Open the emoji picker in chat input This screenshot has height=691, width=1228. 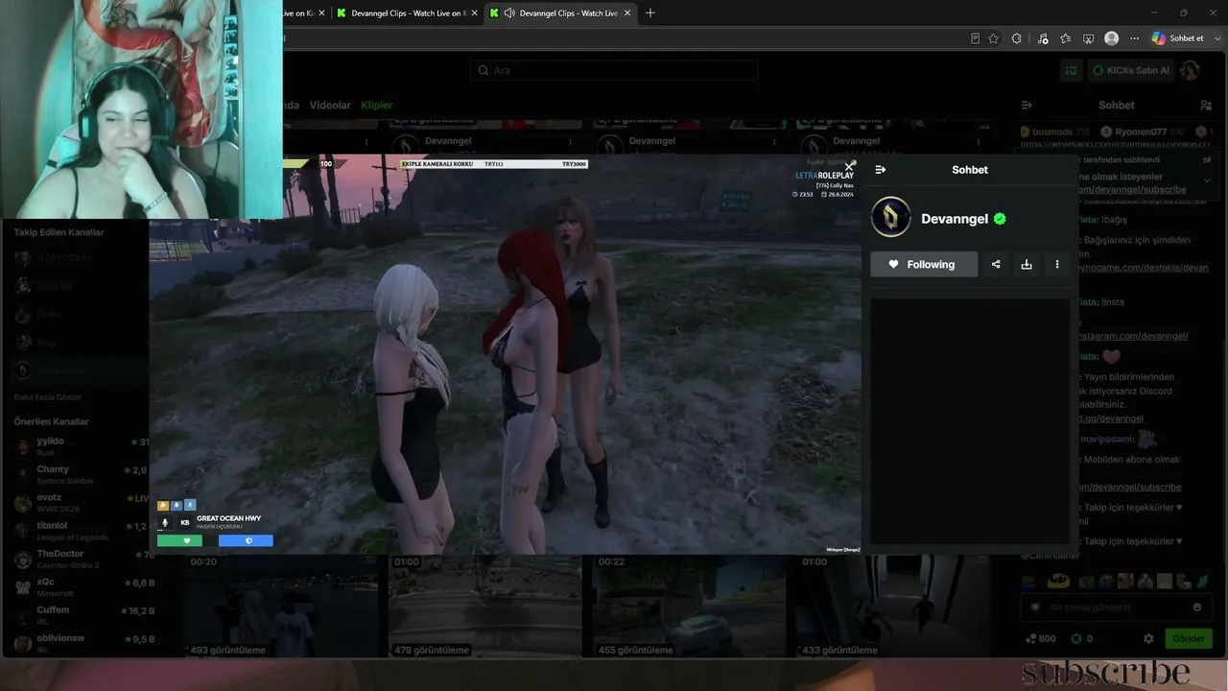[x=1197, y=607]
